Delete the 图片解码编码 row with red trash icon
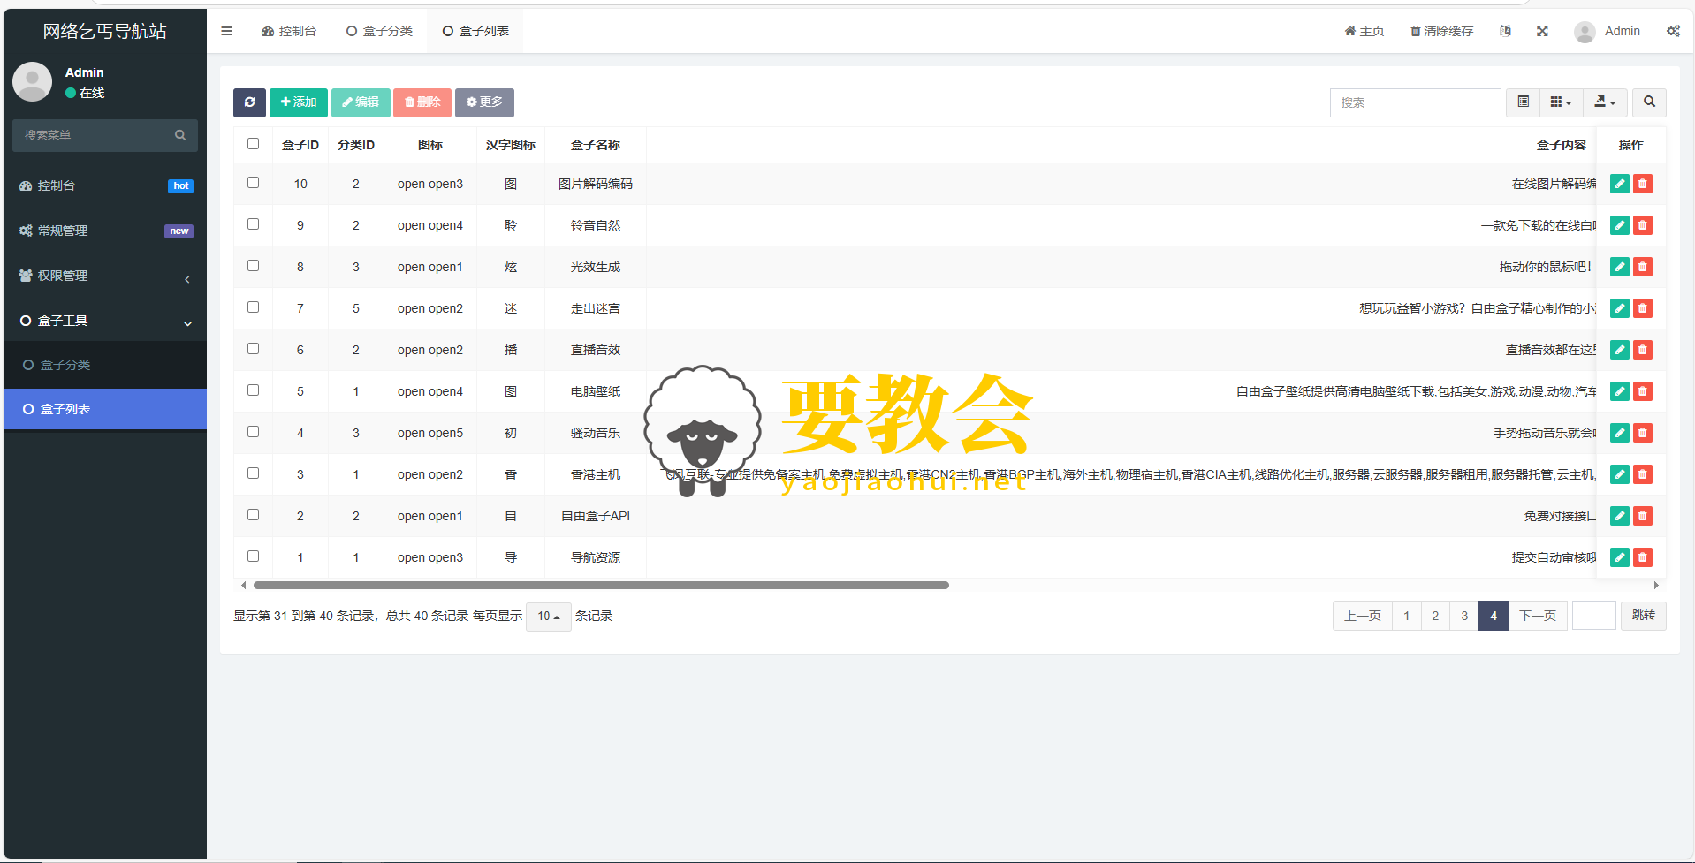The image size is (1695, 863). pos(1643,184)
